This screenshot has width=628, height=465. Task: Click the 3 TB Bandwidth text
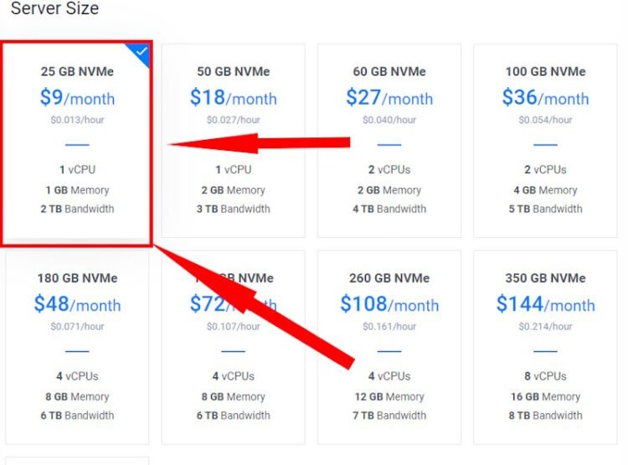pos(233,209)
